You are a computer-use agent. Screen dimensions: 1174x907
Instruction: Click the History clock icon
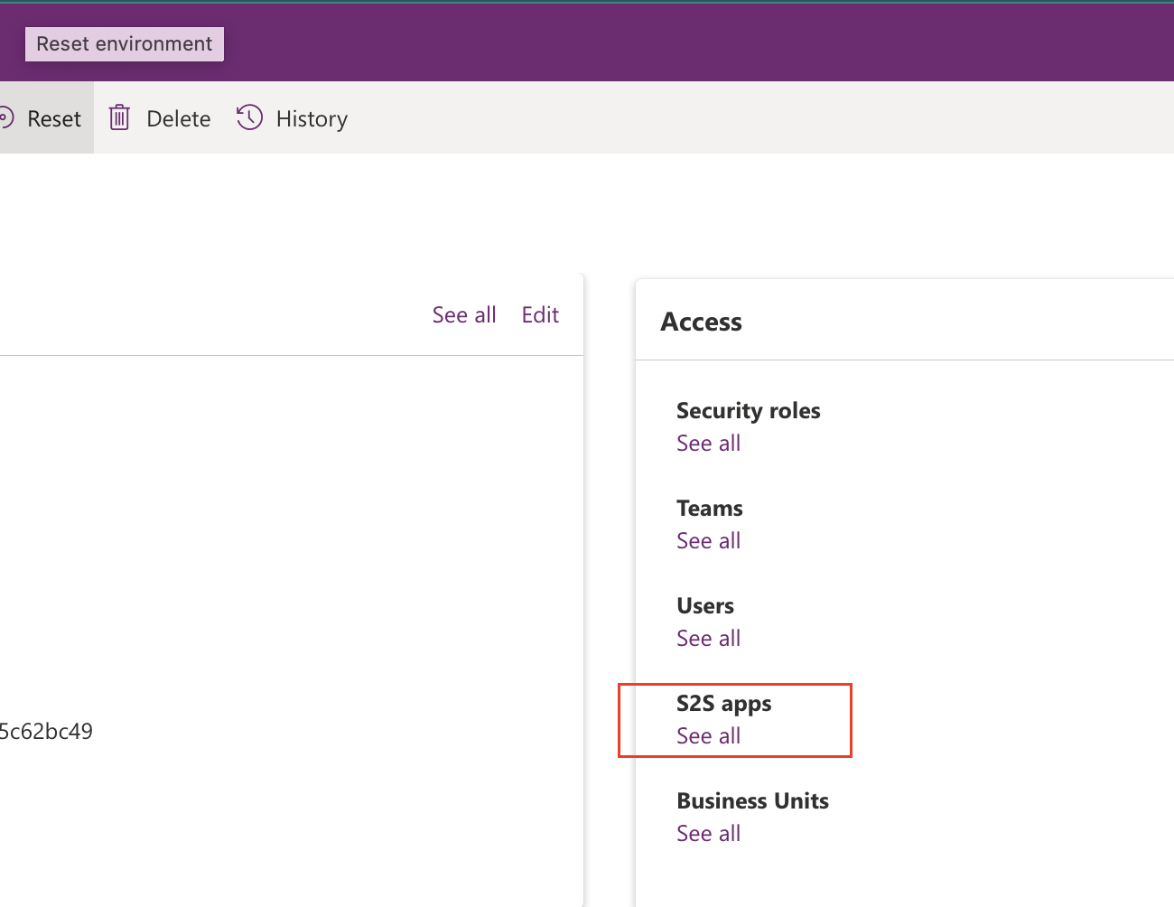point(249,117)
